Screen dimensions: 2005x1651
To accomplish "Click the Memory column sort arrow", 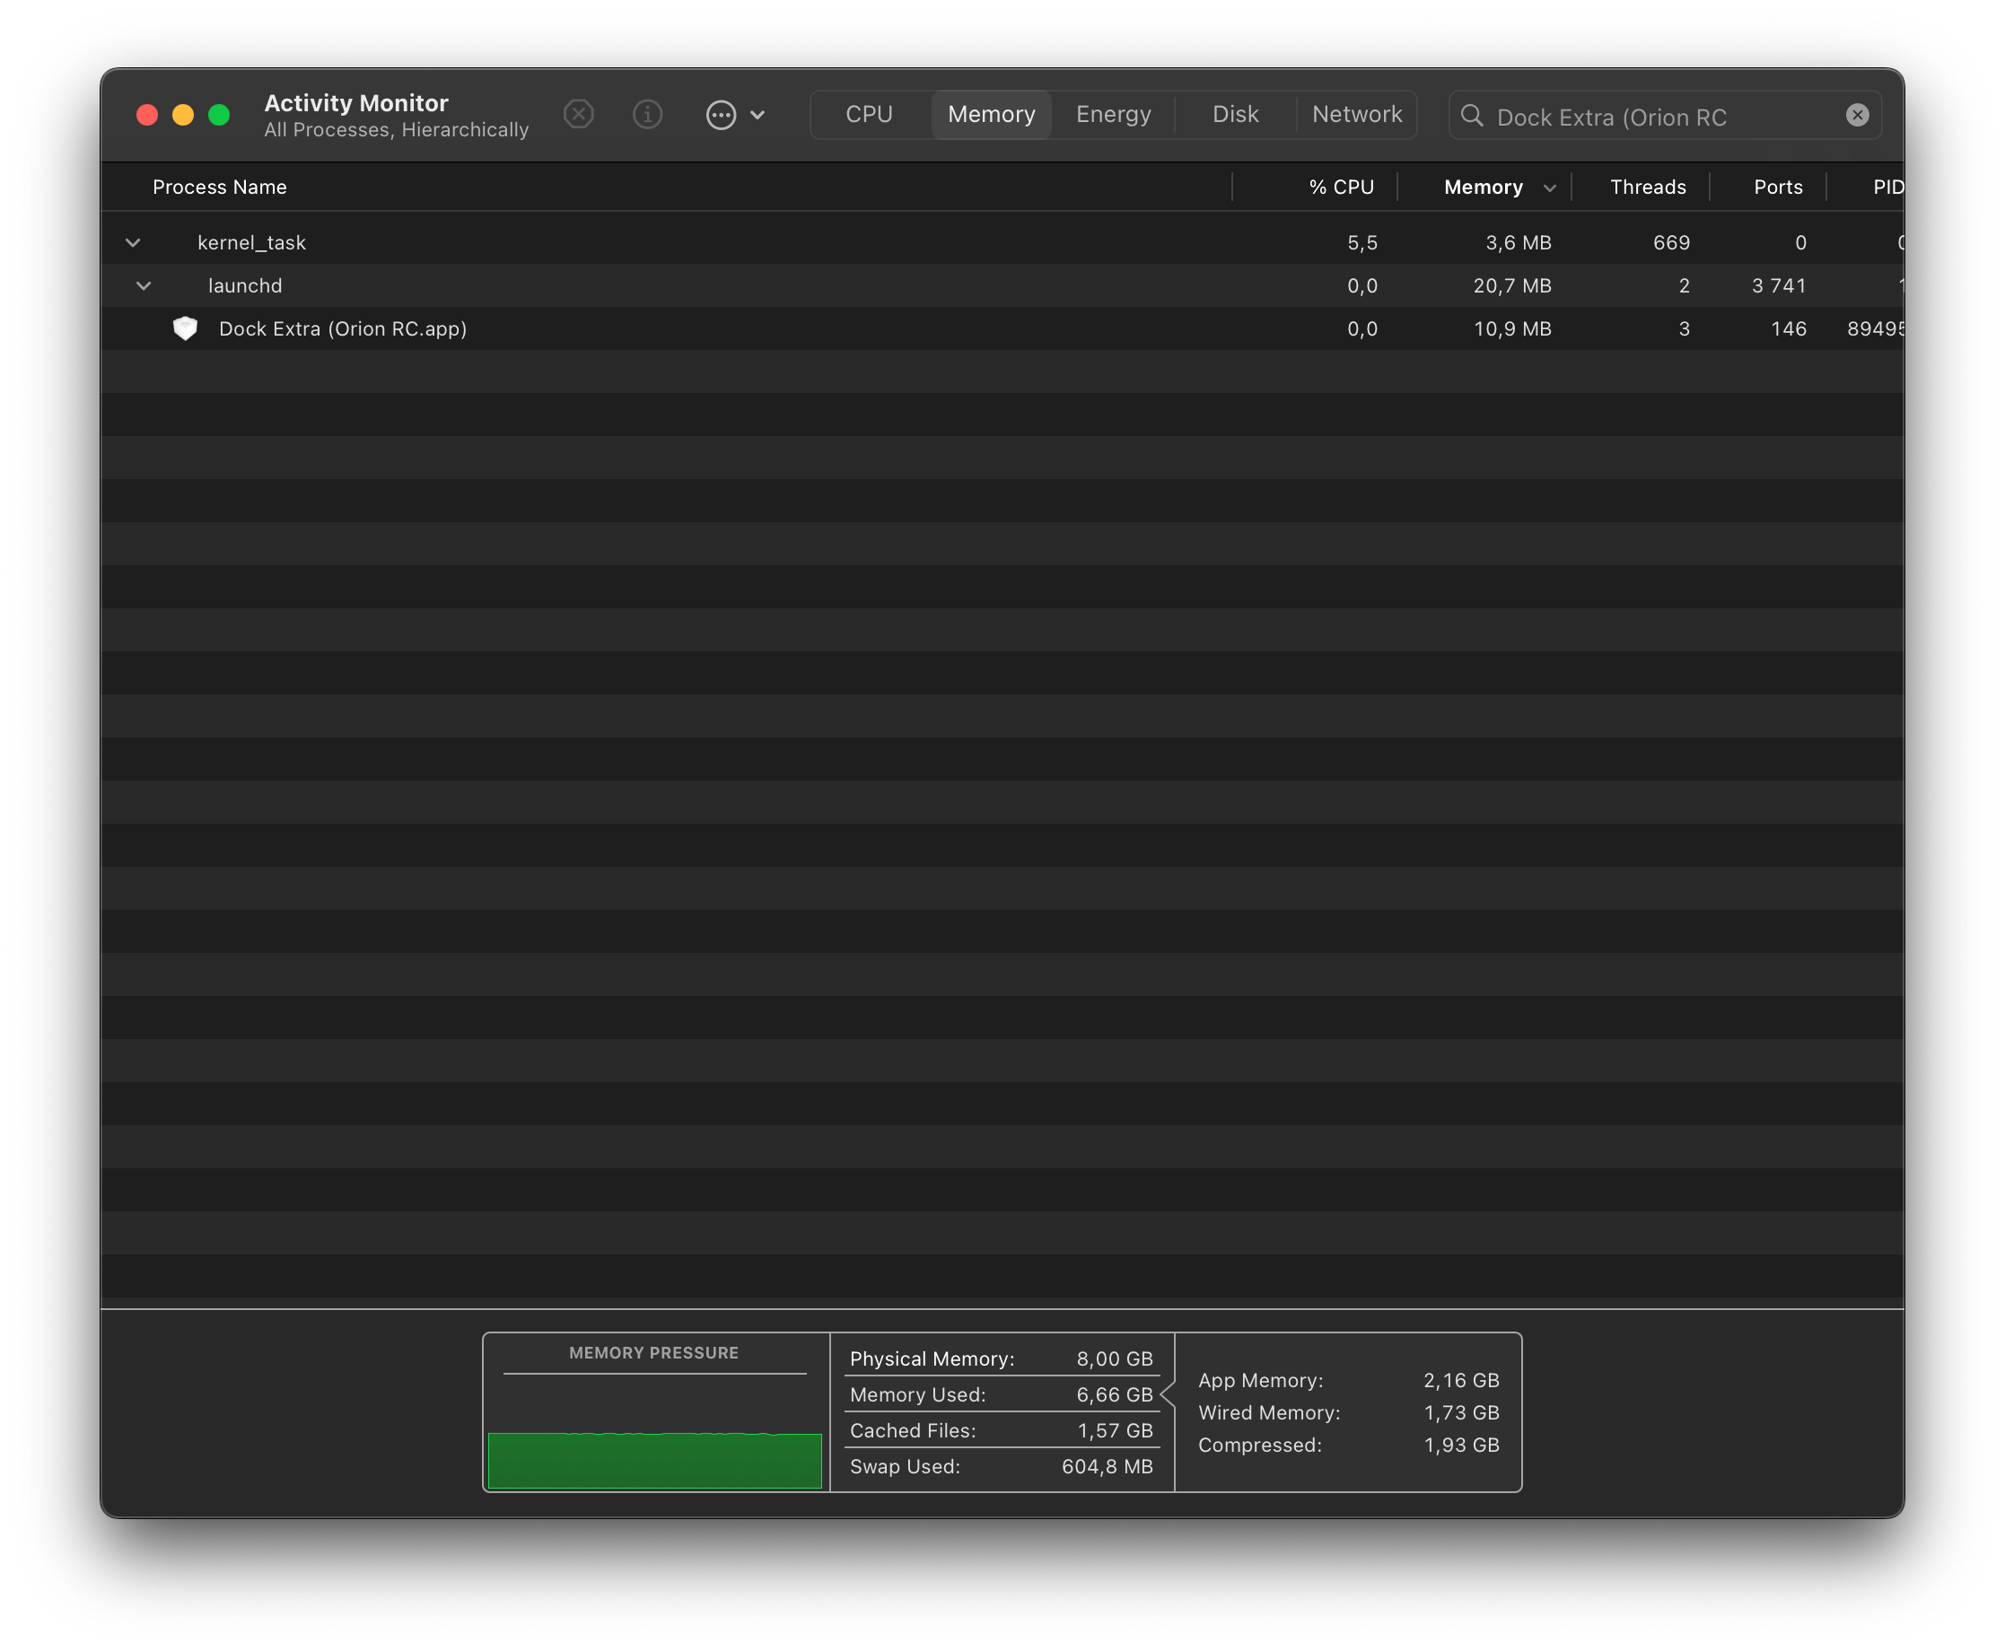I will pos(1549,188).
